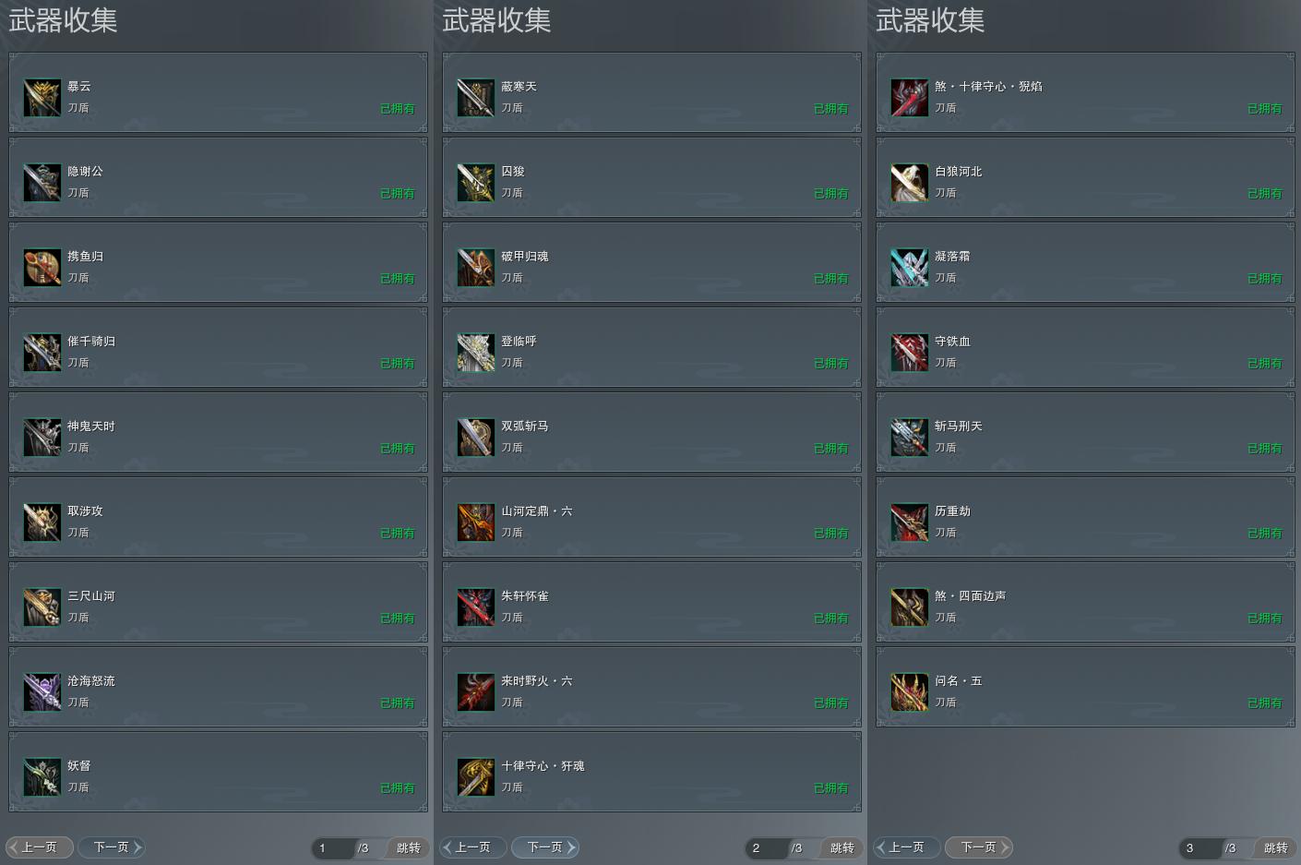Click the 山河定鼎·六 weapon icon
Screen dimensions: 1301x865
(475, 523)
